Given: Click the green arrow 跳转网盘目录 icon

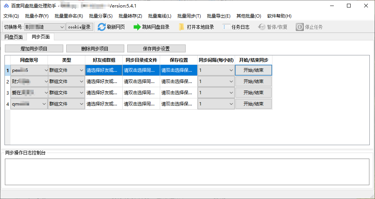Looking at the screenshot, I should 137,27.
